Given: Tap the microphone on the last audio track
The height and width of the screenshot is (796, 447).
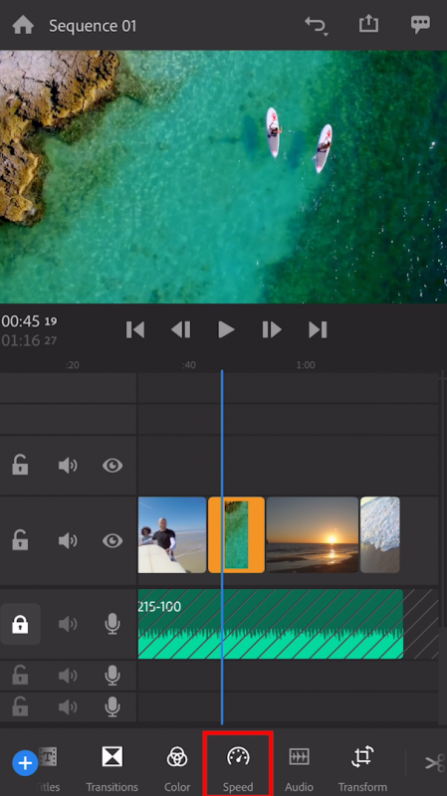Looking at the screenshot, I should point(112,706).
